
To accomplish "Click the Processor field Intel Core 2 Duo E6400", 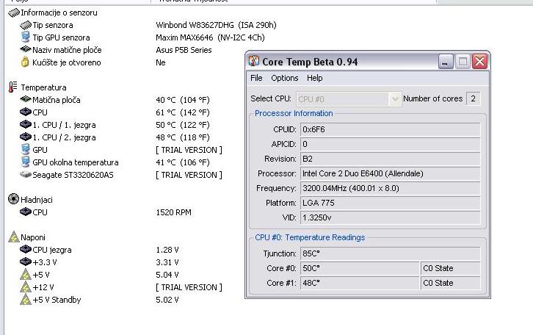I will 391,173.
